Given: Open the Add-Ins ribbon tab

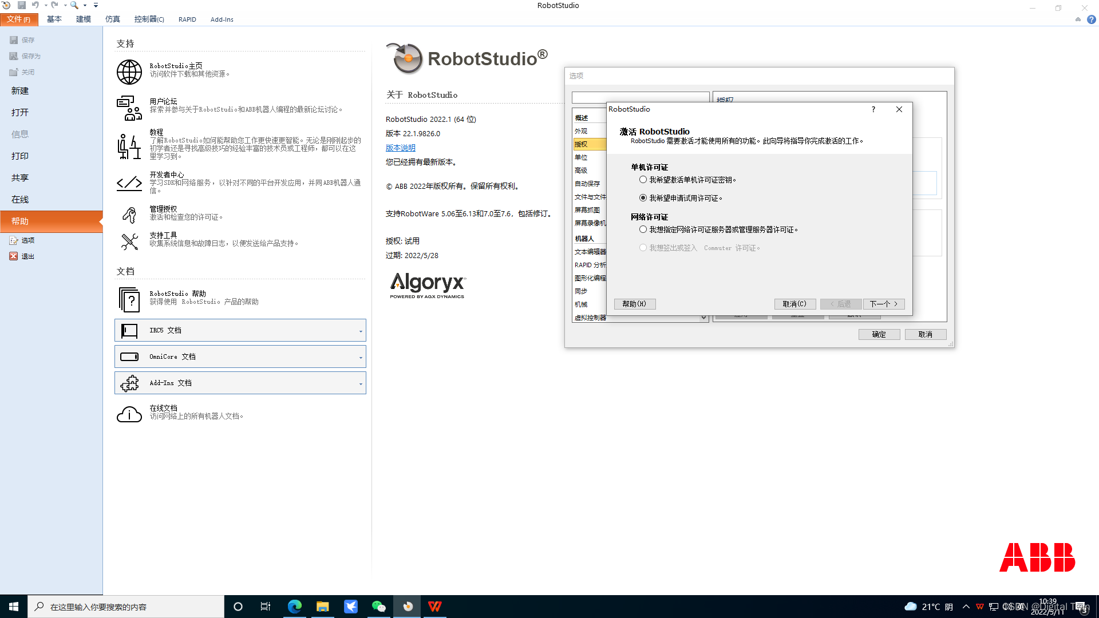Looking at the screenshot, I should click(x=222, y=19).
